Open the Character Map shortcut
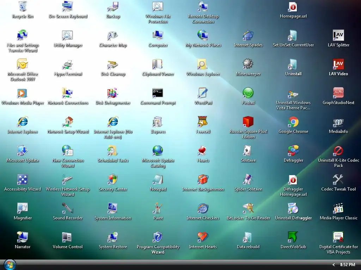 pos(113,36)
